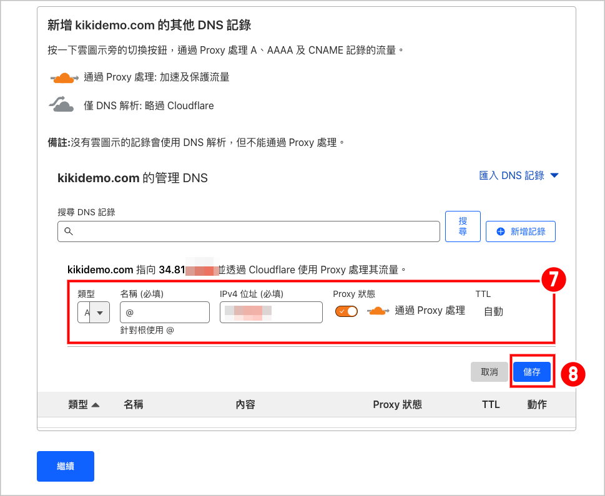Click the orange cloud beside Proxy toggle

378,311
